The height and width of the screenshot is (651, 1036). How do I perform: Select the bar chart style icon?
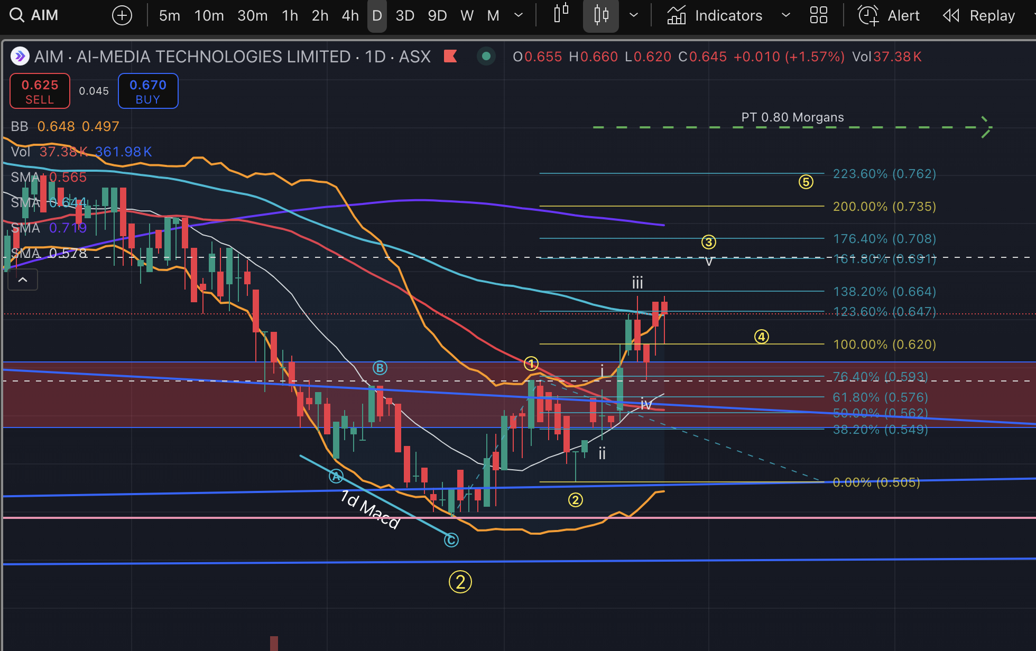pos(561,14)
